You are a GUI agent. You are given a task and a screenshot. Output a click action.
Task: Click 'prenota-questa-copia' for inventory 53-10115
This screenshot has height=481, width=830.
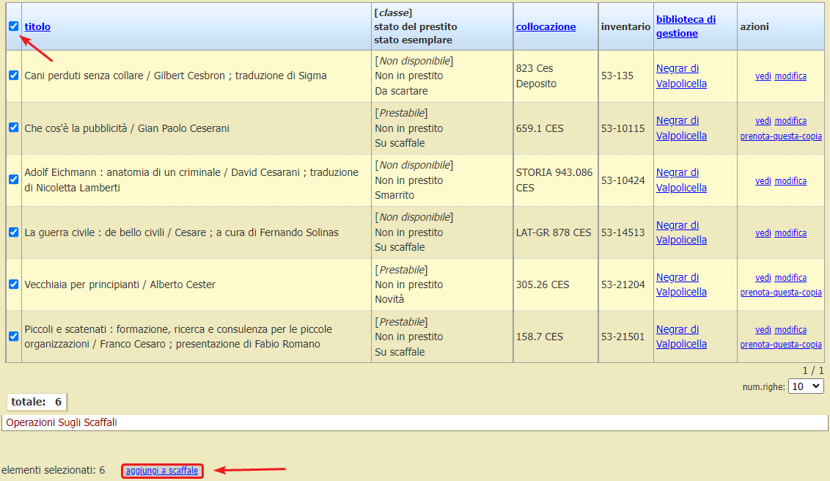pos(781,136)
